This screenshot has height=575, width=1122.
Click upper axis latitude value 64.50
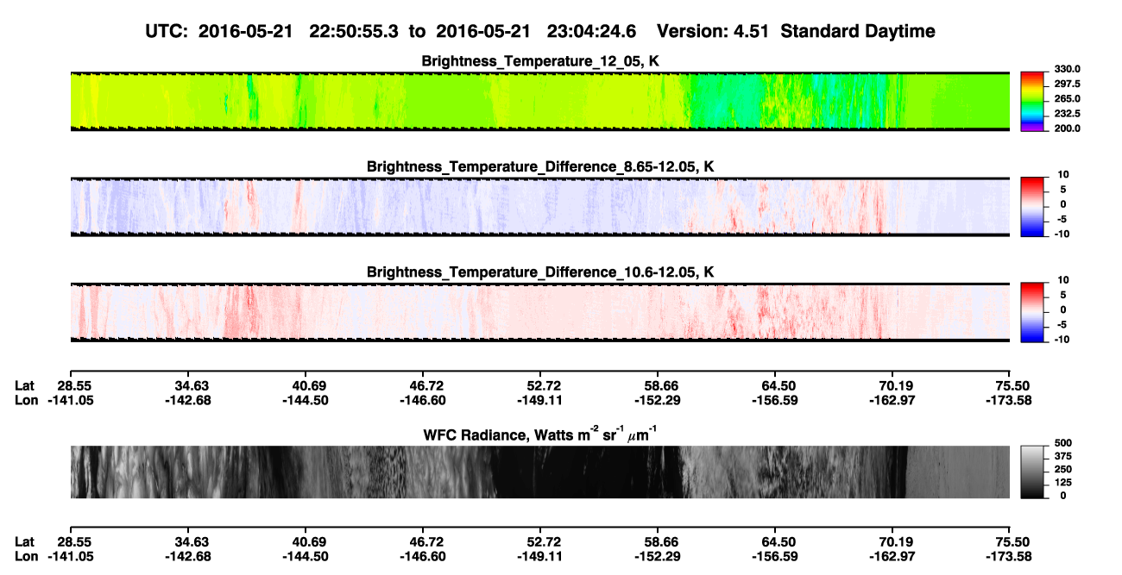click(779, 386)
